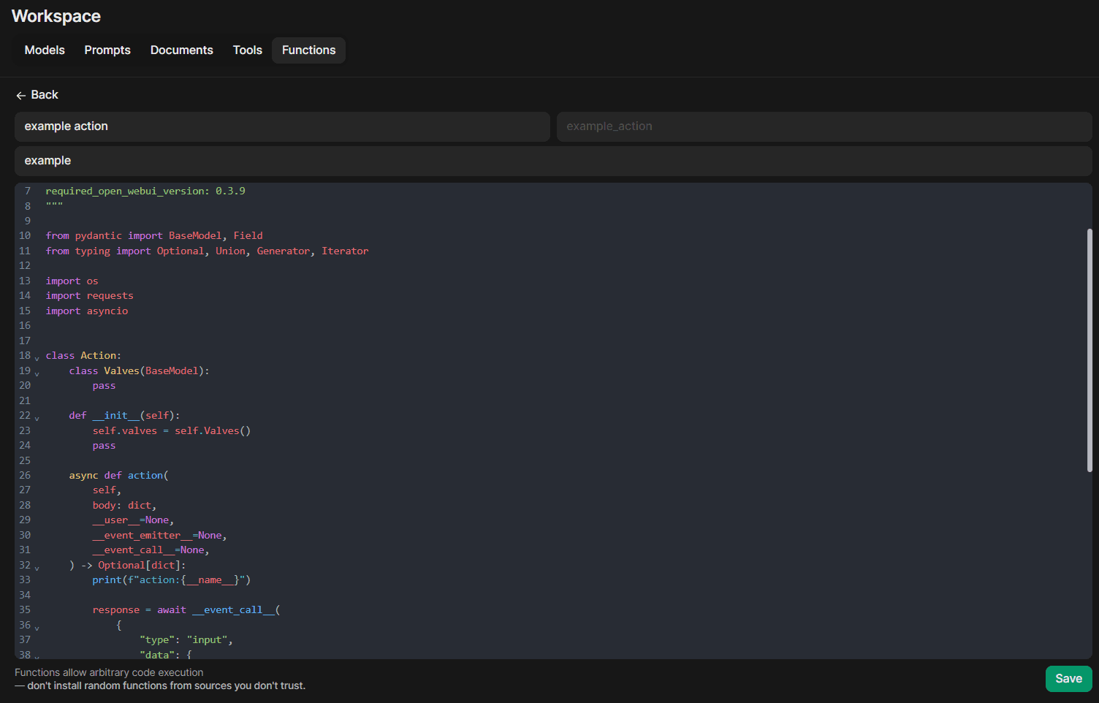The width and height of the screenshot is (1099, 703).
Task: Click the Save button
Action: pyautogui.click(x=1068, y=678)
